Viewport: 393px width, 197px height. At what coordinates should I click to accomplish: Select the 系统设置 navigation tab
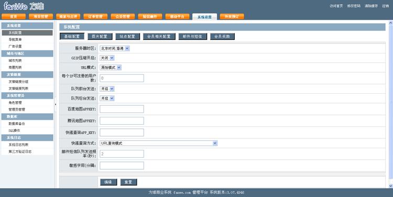click(204, 17)
